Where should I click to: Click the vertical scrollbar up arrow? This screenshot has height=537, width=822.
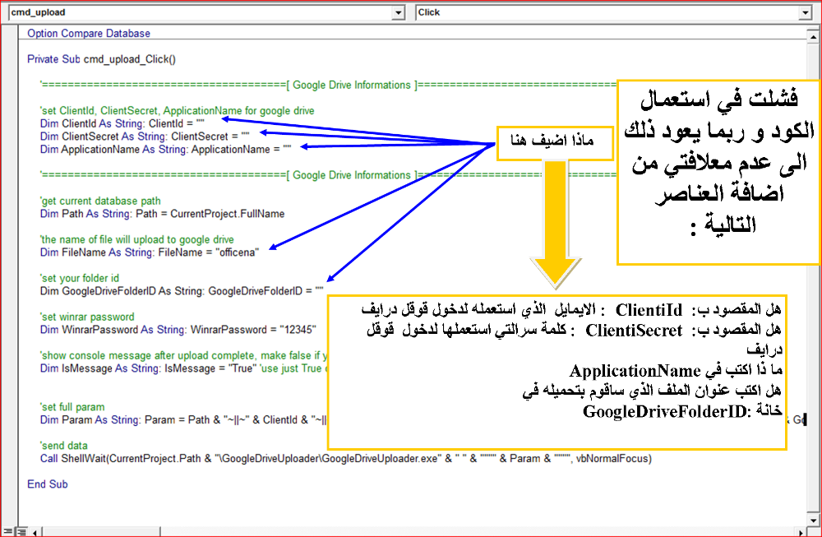coord(813,36)
